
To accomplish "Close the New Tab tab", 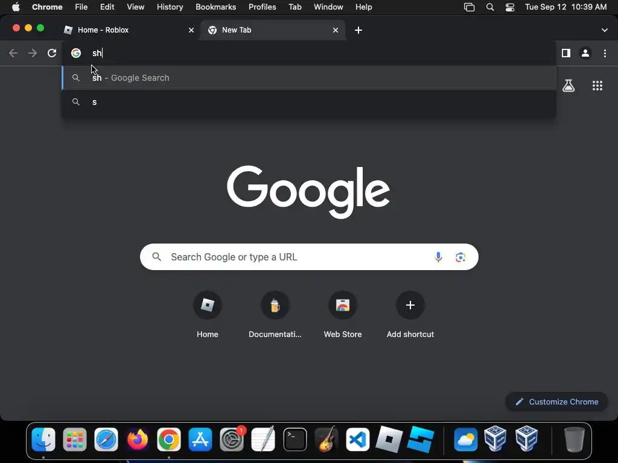I will point(336,30).
